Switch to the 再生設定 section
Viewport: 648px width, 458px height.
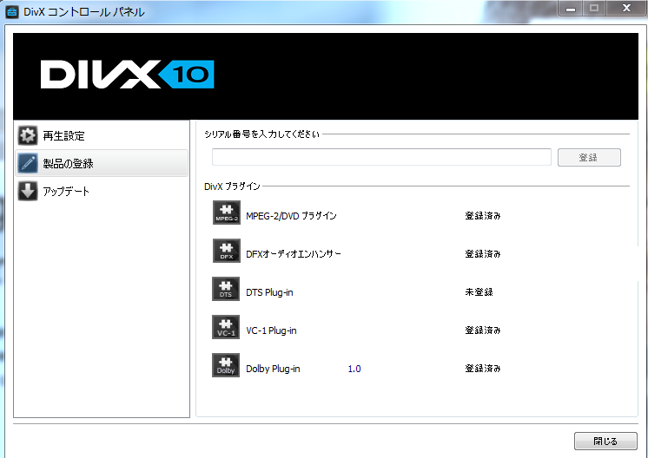[102, 135]
